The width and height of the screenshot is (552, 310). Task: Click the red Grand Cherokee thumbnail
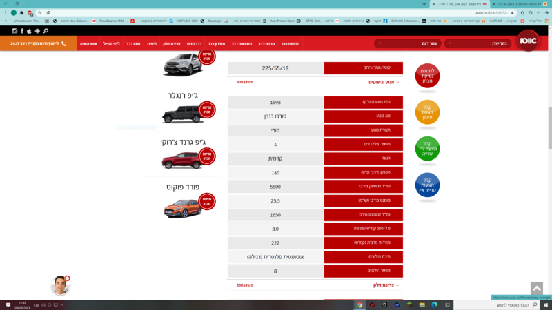point(181,161)
